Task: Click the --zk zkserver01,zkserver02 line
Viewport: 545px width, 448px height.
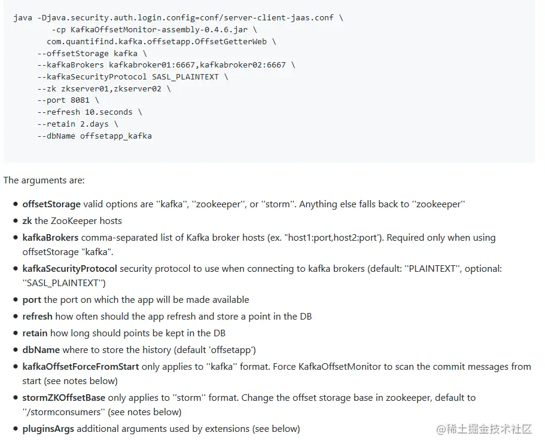Action: pos(104,89)
